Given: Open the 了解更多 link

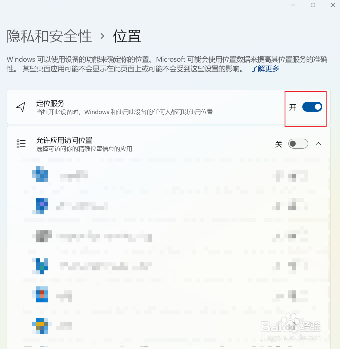Looking at the screenshot, I should point(265,69).
